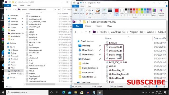Undo the last action in Paint
The width and height of the screenshot is (169, 95).
click(81, 3)
